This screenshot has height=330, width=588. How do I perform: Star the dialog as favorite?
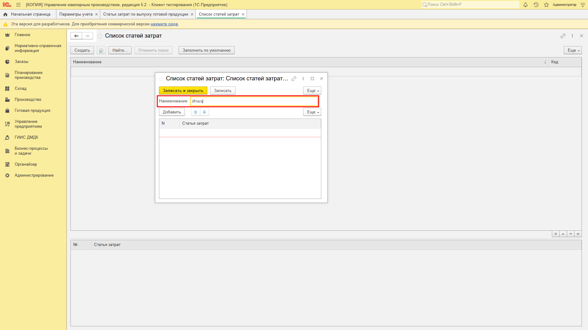coord(161,79)
